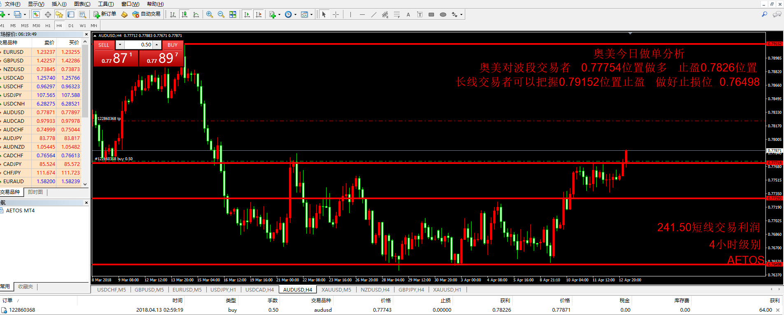Switch chart to candlesticks

click(x=184, y=14)
